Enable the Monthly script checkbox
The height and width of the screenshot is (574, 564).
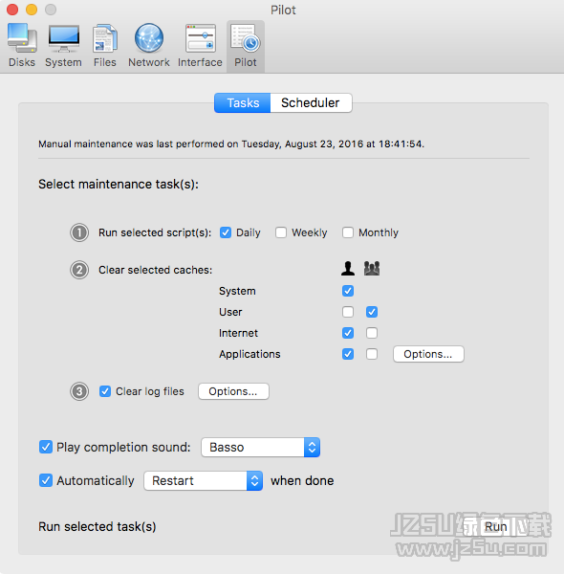click(348, 232)
